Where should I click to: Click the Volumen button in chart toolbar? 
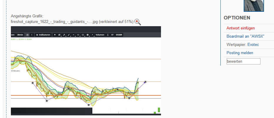(100, 35)
